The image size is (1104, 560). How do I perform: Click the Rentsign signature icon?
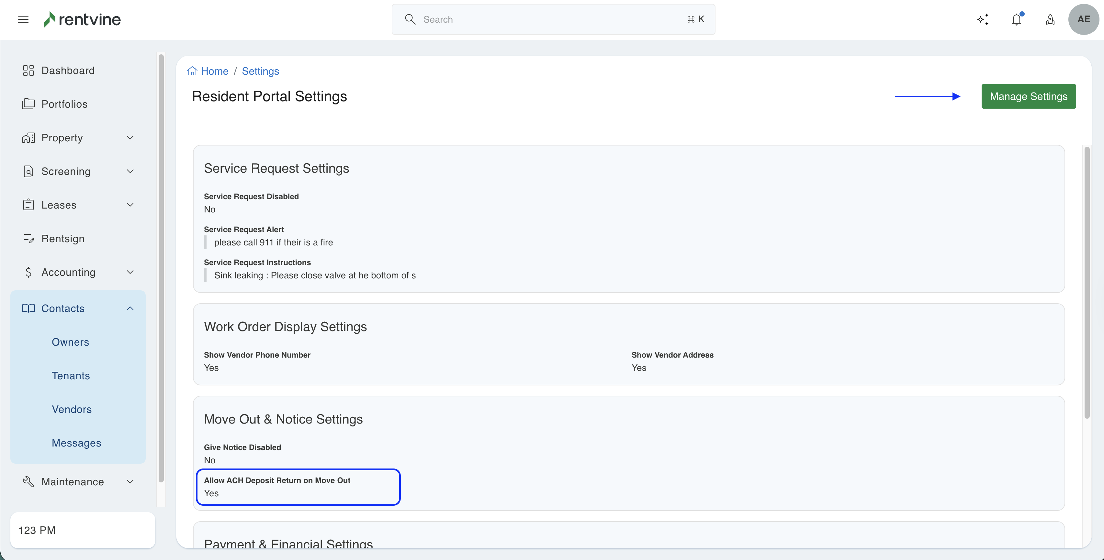[28, 239]
